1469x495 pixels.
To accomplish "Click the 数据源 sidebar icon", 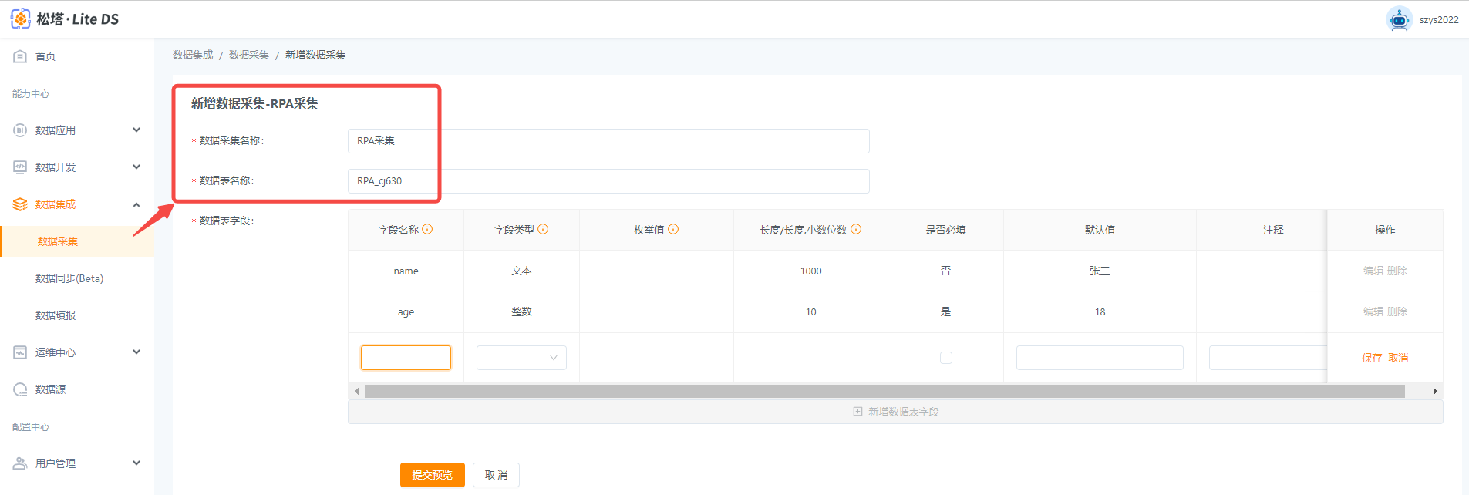I will point(20,389).
